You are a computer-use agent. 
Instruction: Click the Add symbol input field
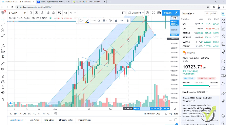211,14
